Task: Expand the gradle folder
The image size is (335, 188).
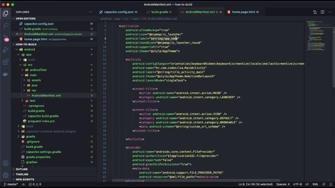Action: [x=30, y=136]
